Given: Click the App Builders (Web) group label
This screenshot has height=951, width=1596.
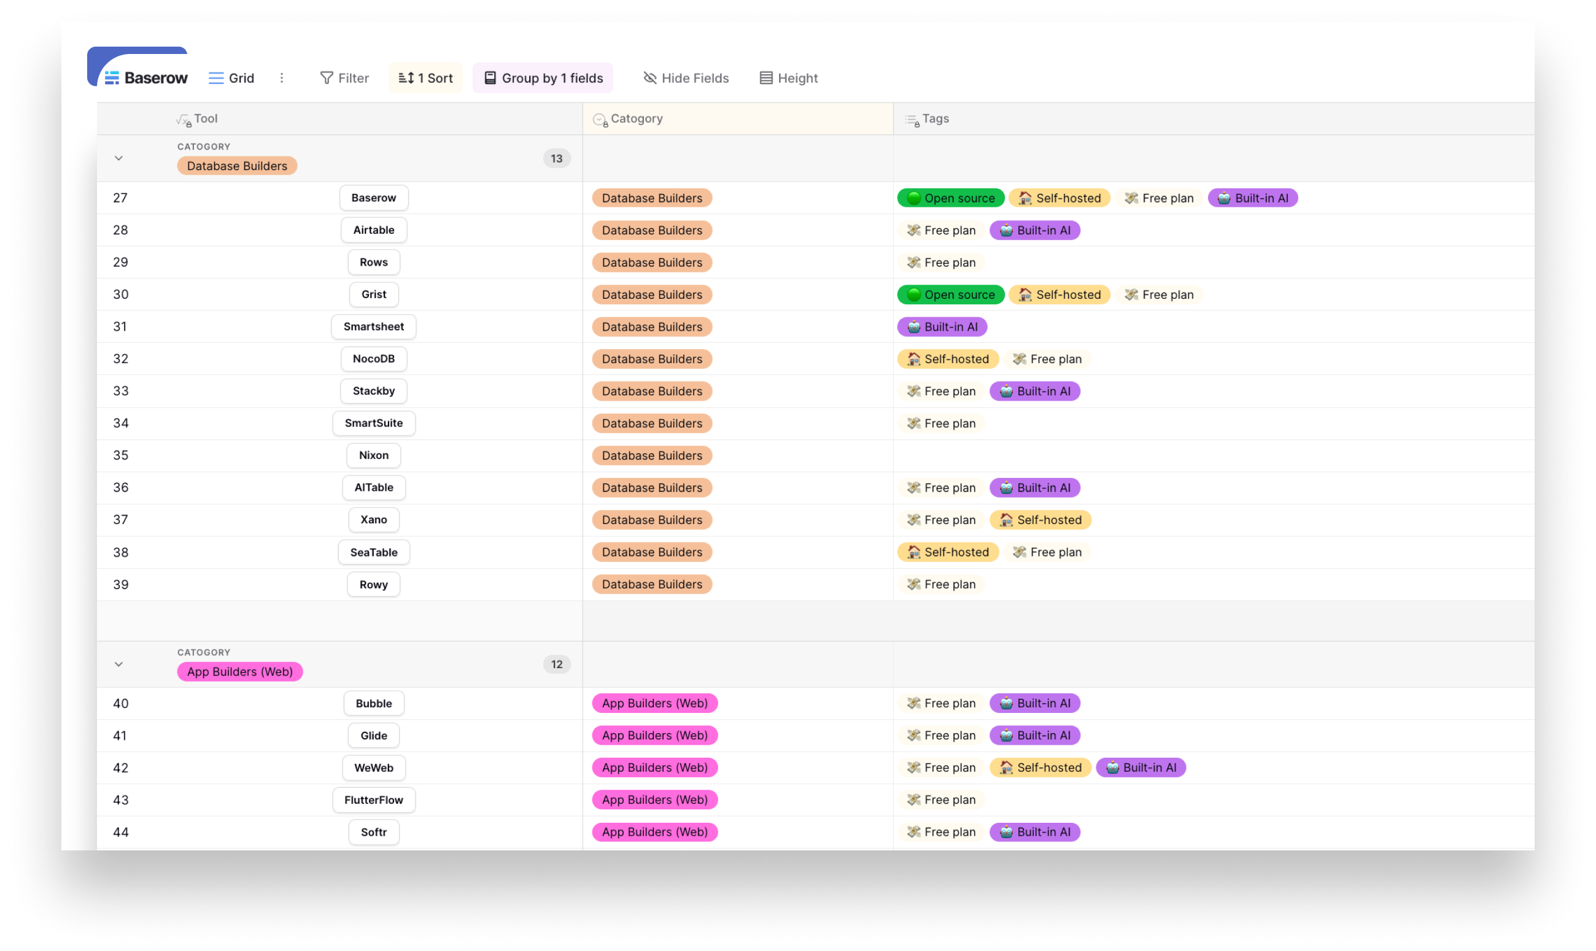Looking at the screenshot, I should click(240, 672).
